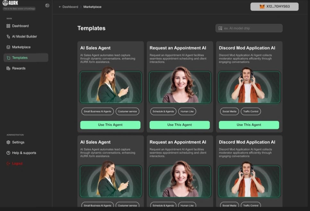Image resolution: width=310 pixels, height=211 pixels.
Task: Click the Dashboard grid icon in the sidebar
Action: [x=8, y=26]
